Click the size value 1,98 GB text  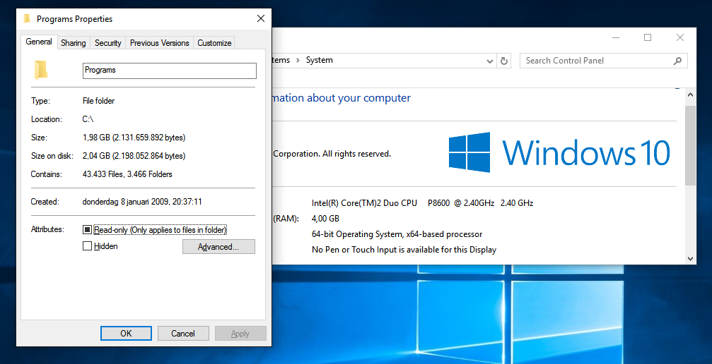point(134,138)
